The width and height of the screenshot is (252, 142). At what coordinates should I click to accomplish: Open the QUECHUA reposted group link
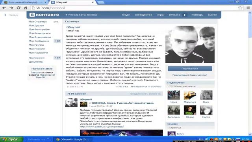click(123, 103)
